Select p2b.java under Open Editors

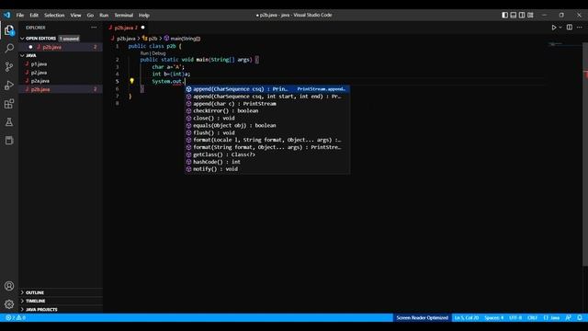(51, 47)
